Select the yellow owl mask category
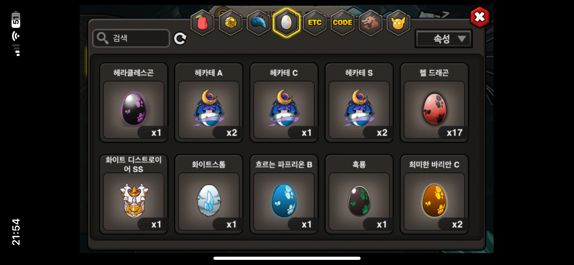Viewport: 574px width, 265px height. [x=398, y=23]
